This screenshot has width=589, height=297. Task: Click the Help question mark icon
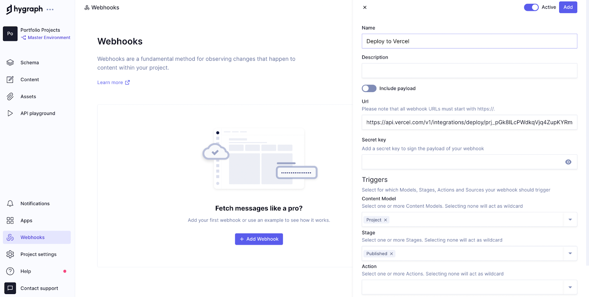coord(10,271)
